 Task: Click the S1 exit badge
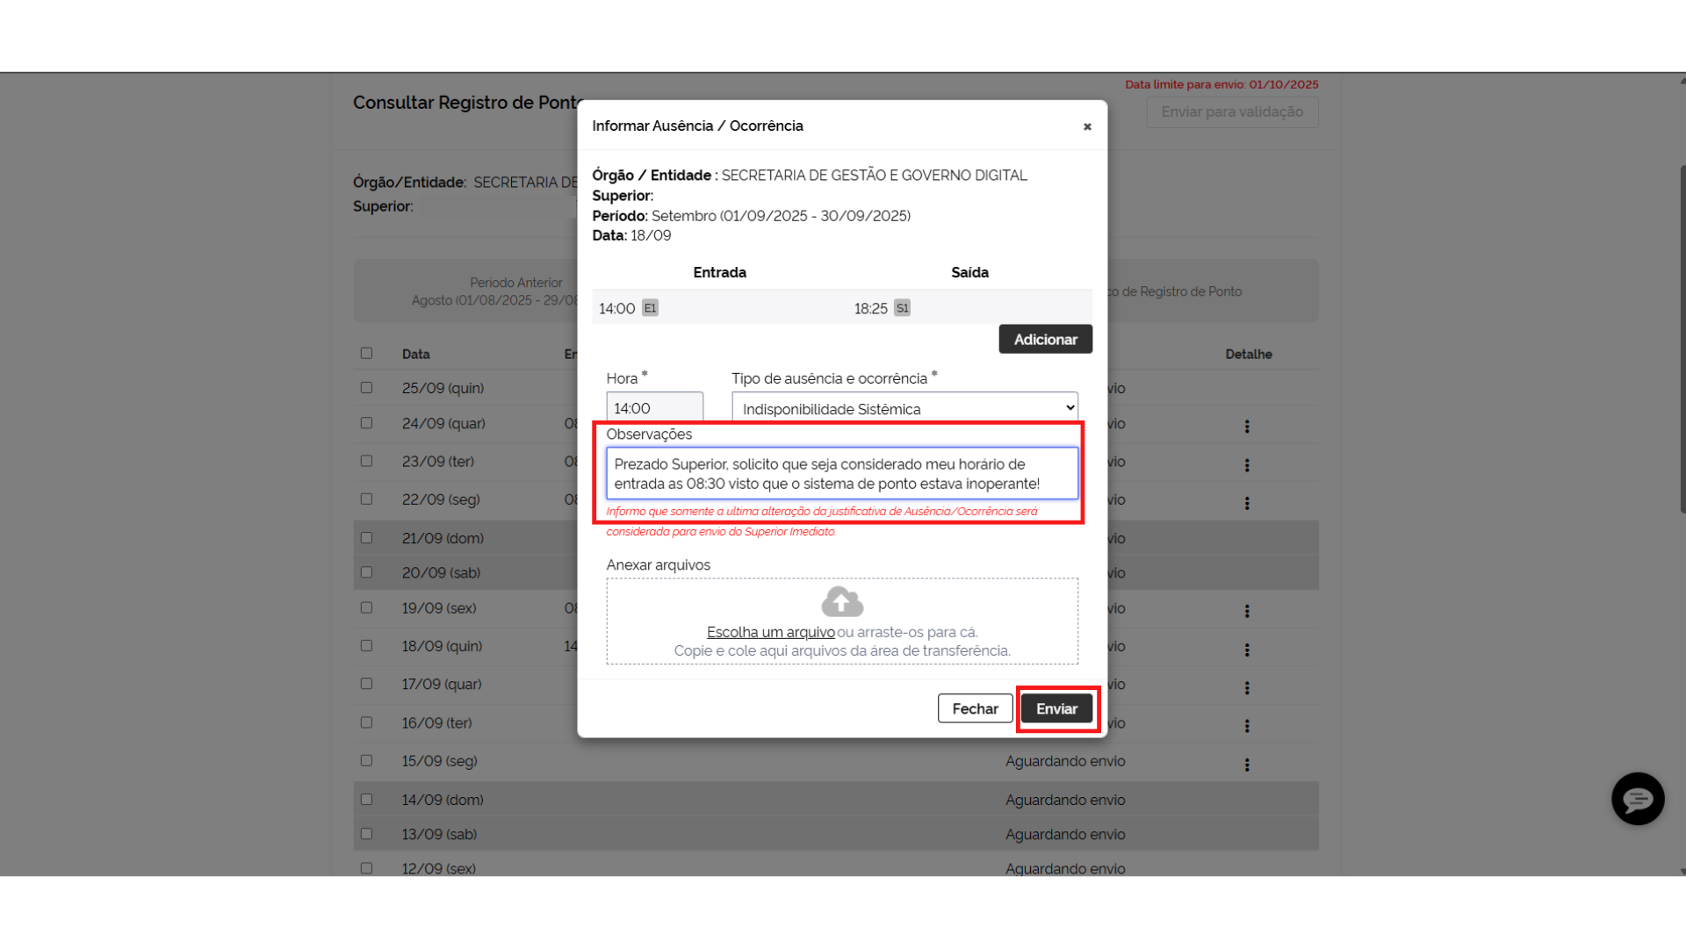[902, 308]
